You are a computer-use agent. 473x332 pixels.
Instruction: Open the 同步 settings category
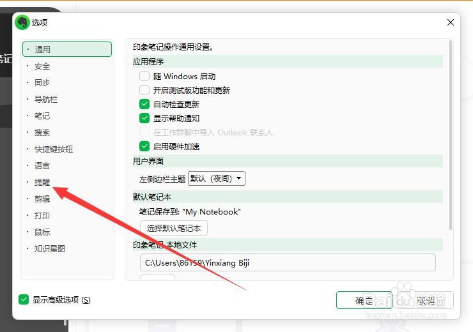tap(42, 82)
